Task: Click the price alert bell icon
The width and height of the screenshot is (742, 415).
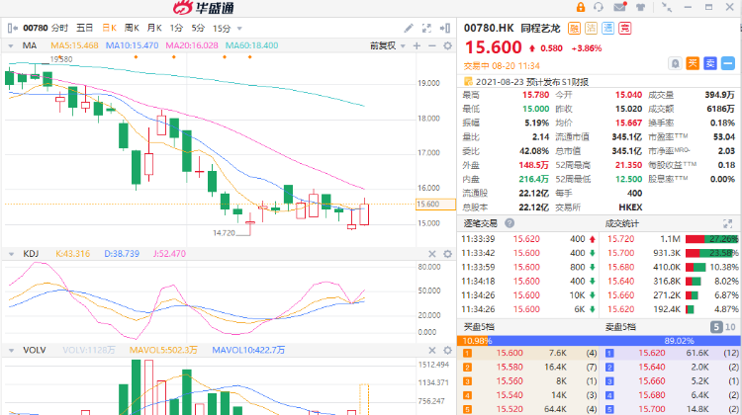Action: [x=676, y=63]
